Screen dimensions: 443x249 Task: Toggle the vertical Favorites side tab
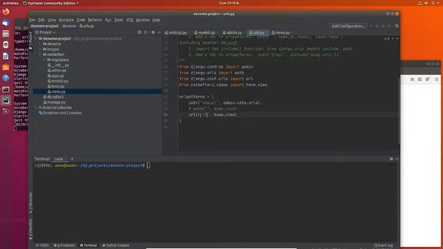click(30, 229)
